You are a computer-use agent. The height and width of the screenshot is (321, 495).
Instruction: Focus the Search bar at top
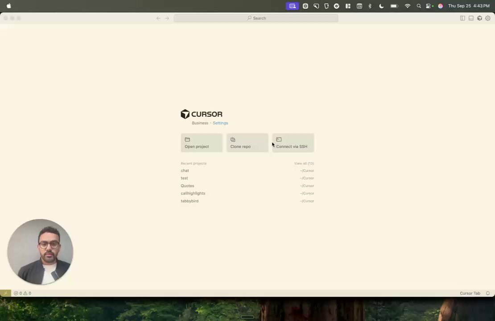click(x=256, y=18)
